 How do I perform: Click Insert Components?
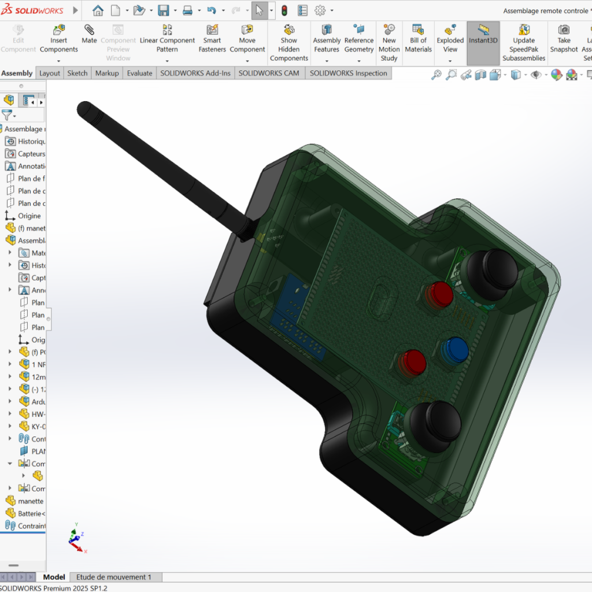tap(59, 40)
